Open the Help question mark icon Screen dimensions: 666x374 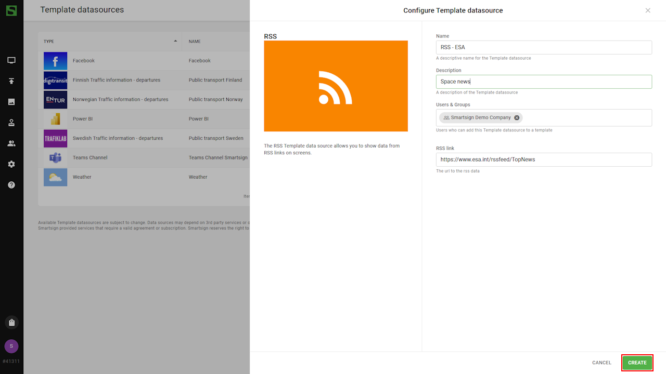11,185
